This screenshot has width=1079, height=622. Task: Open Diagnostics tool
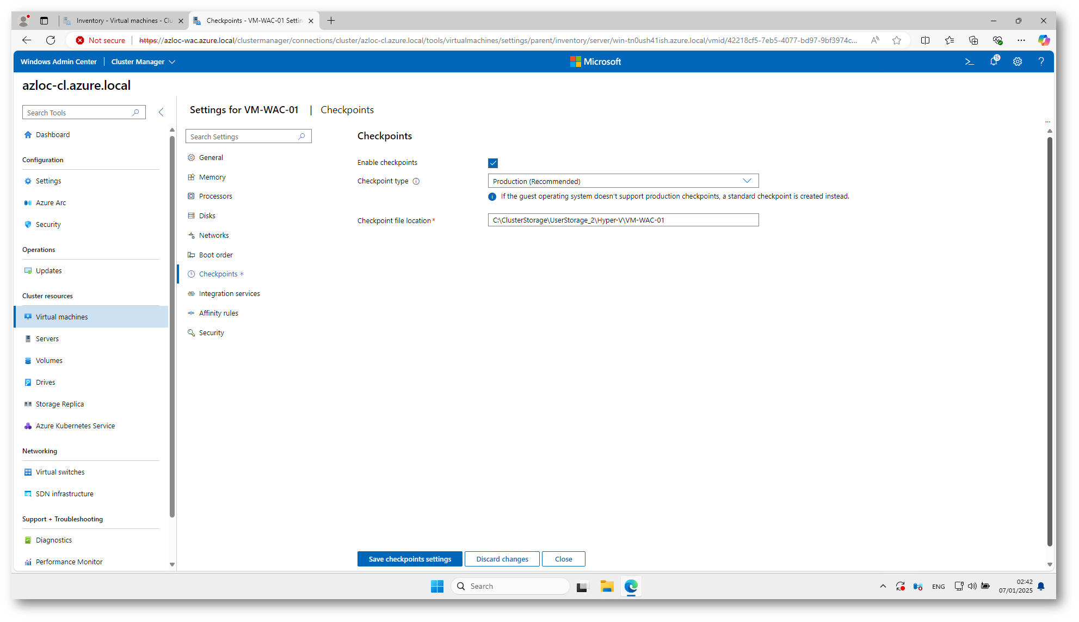click(x=54, y=540)
